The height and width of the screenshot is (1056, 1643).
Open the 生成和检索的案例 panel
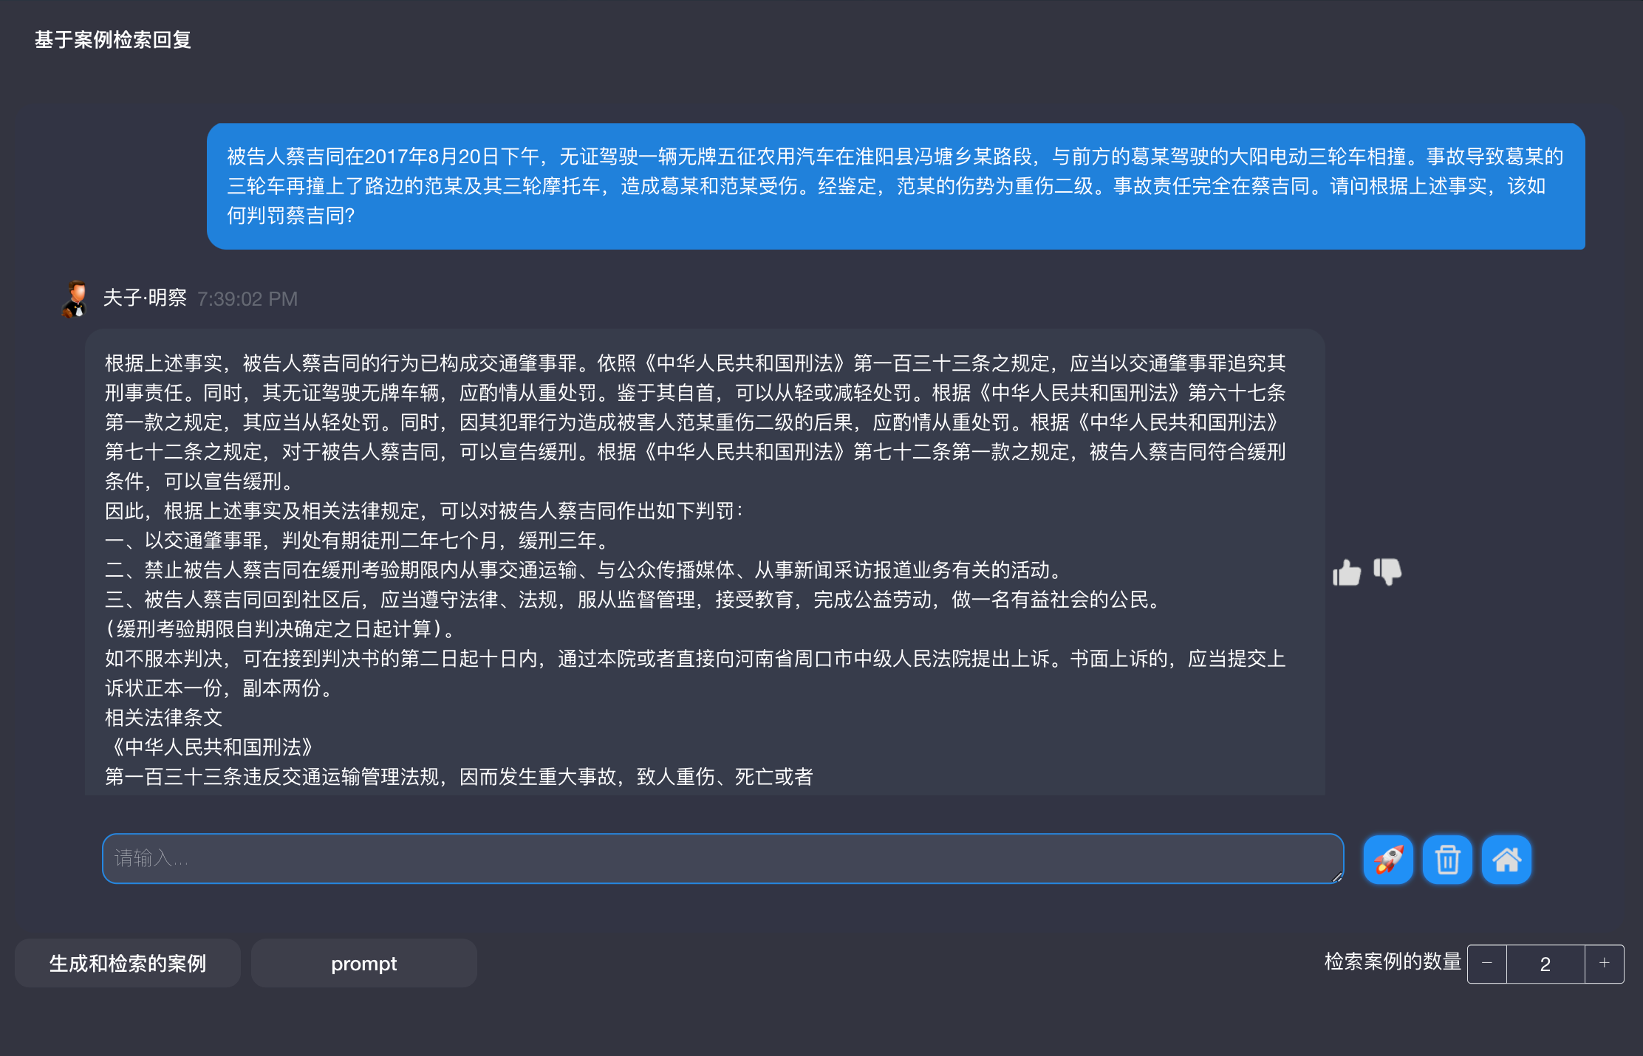point(128,964)
